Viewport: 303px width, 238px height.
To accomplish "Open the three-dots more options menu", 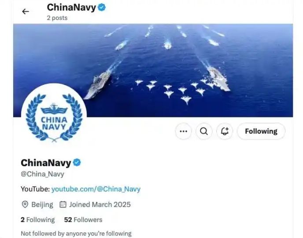I will click(x=183, y=131).
